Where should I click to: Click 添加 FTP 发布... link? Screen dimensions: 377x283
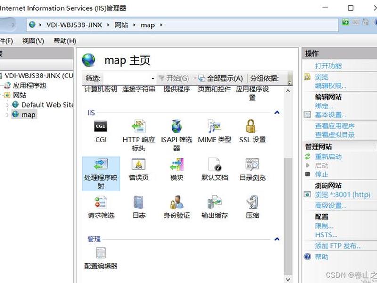point(338,246)
